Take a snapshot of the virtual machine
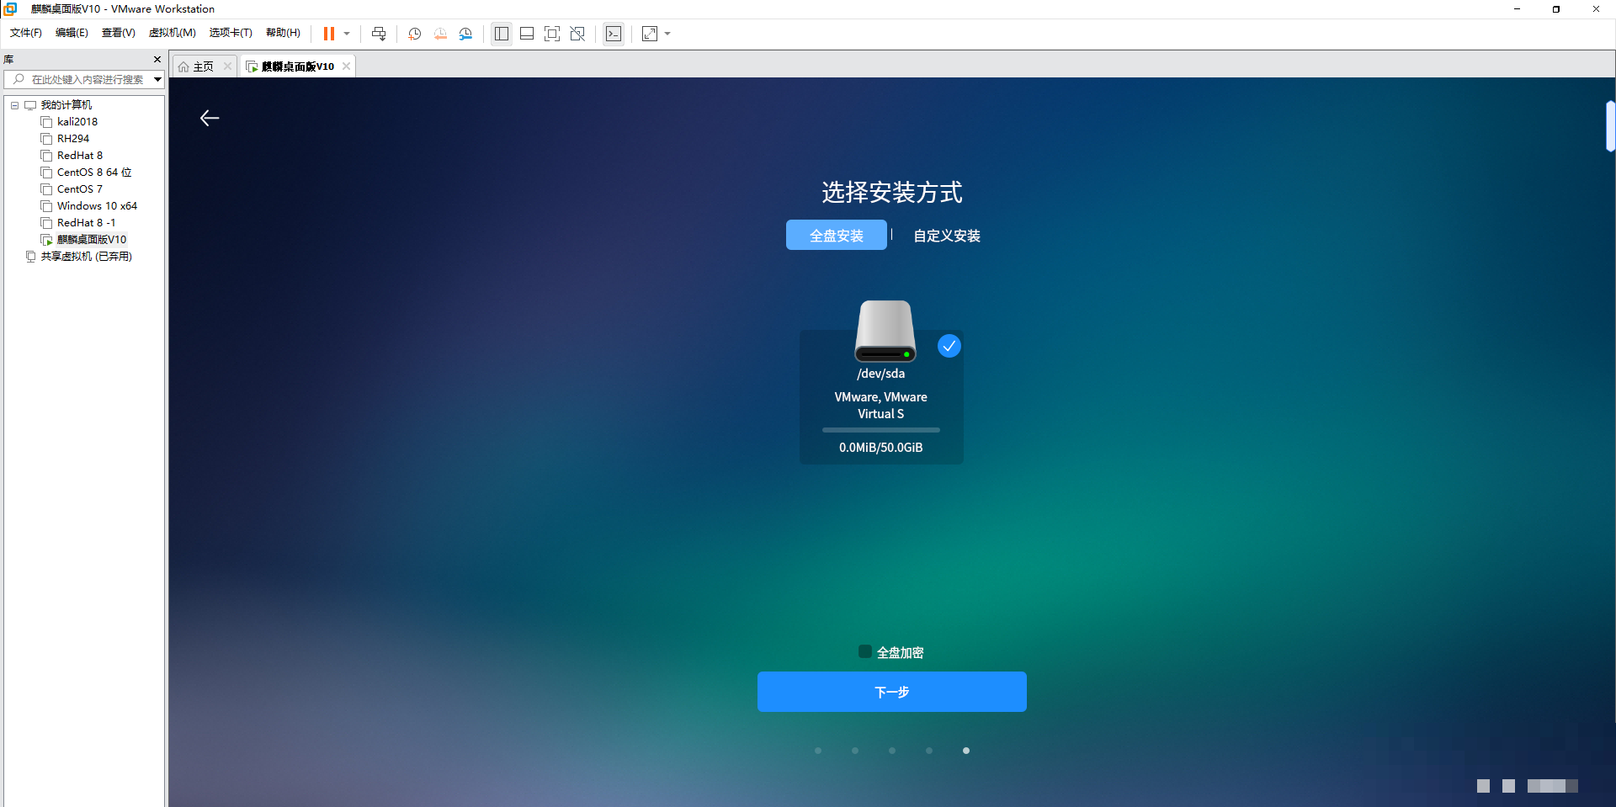Viewport: 1616px width, 807px height. tap(414, 34)
